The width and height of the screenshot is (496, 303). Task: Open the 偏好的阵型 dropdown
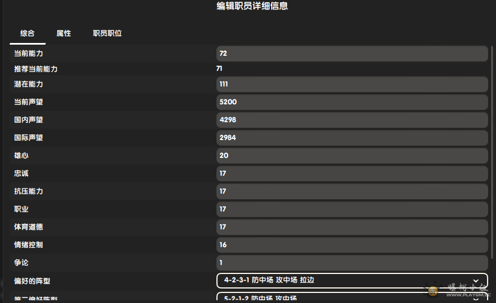click(x=352, y=281)
